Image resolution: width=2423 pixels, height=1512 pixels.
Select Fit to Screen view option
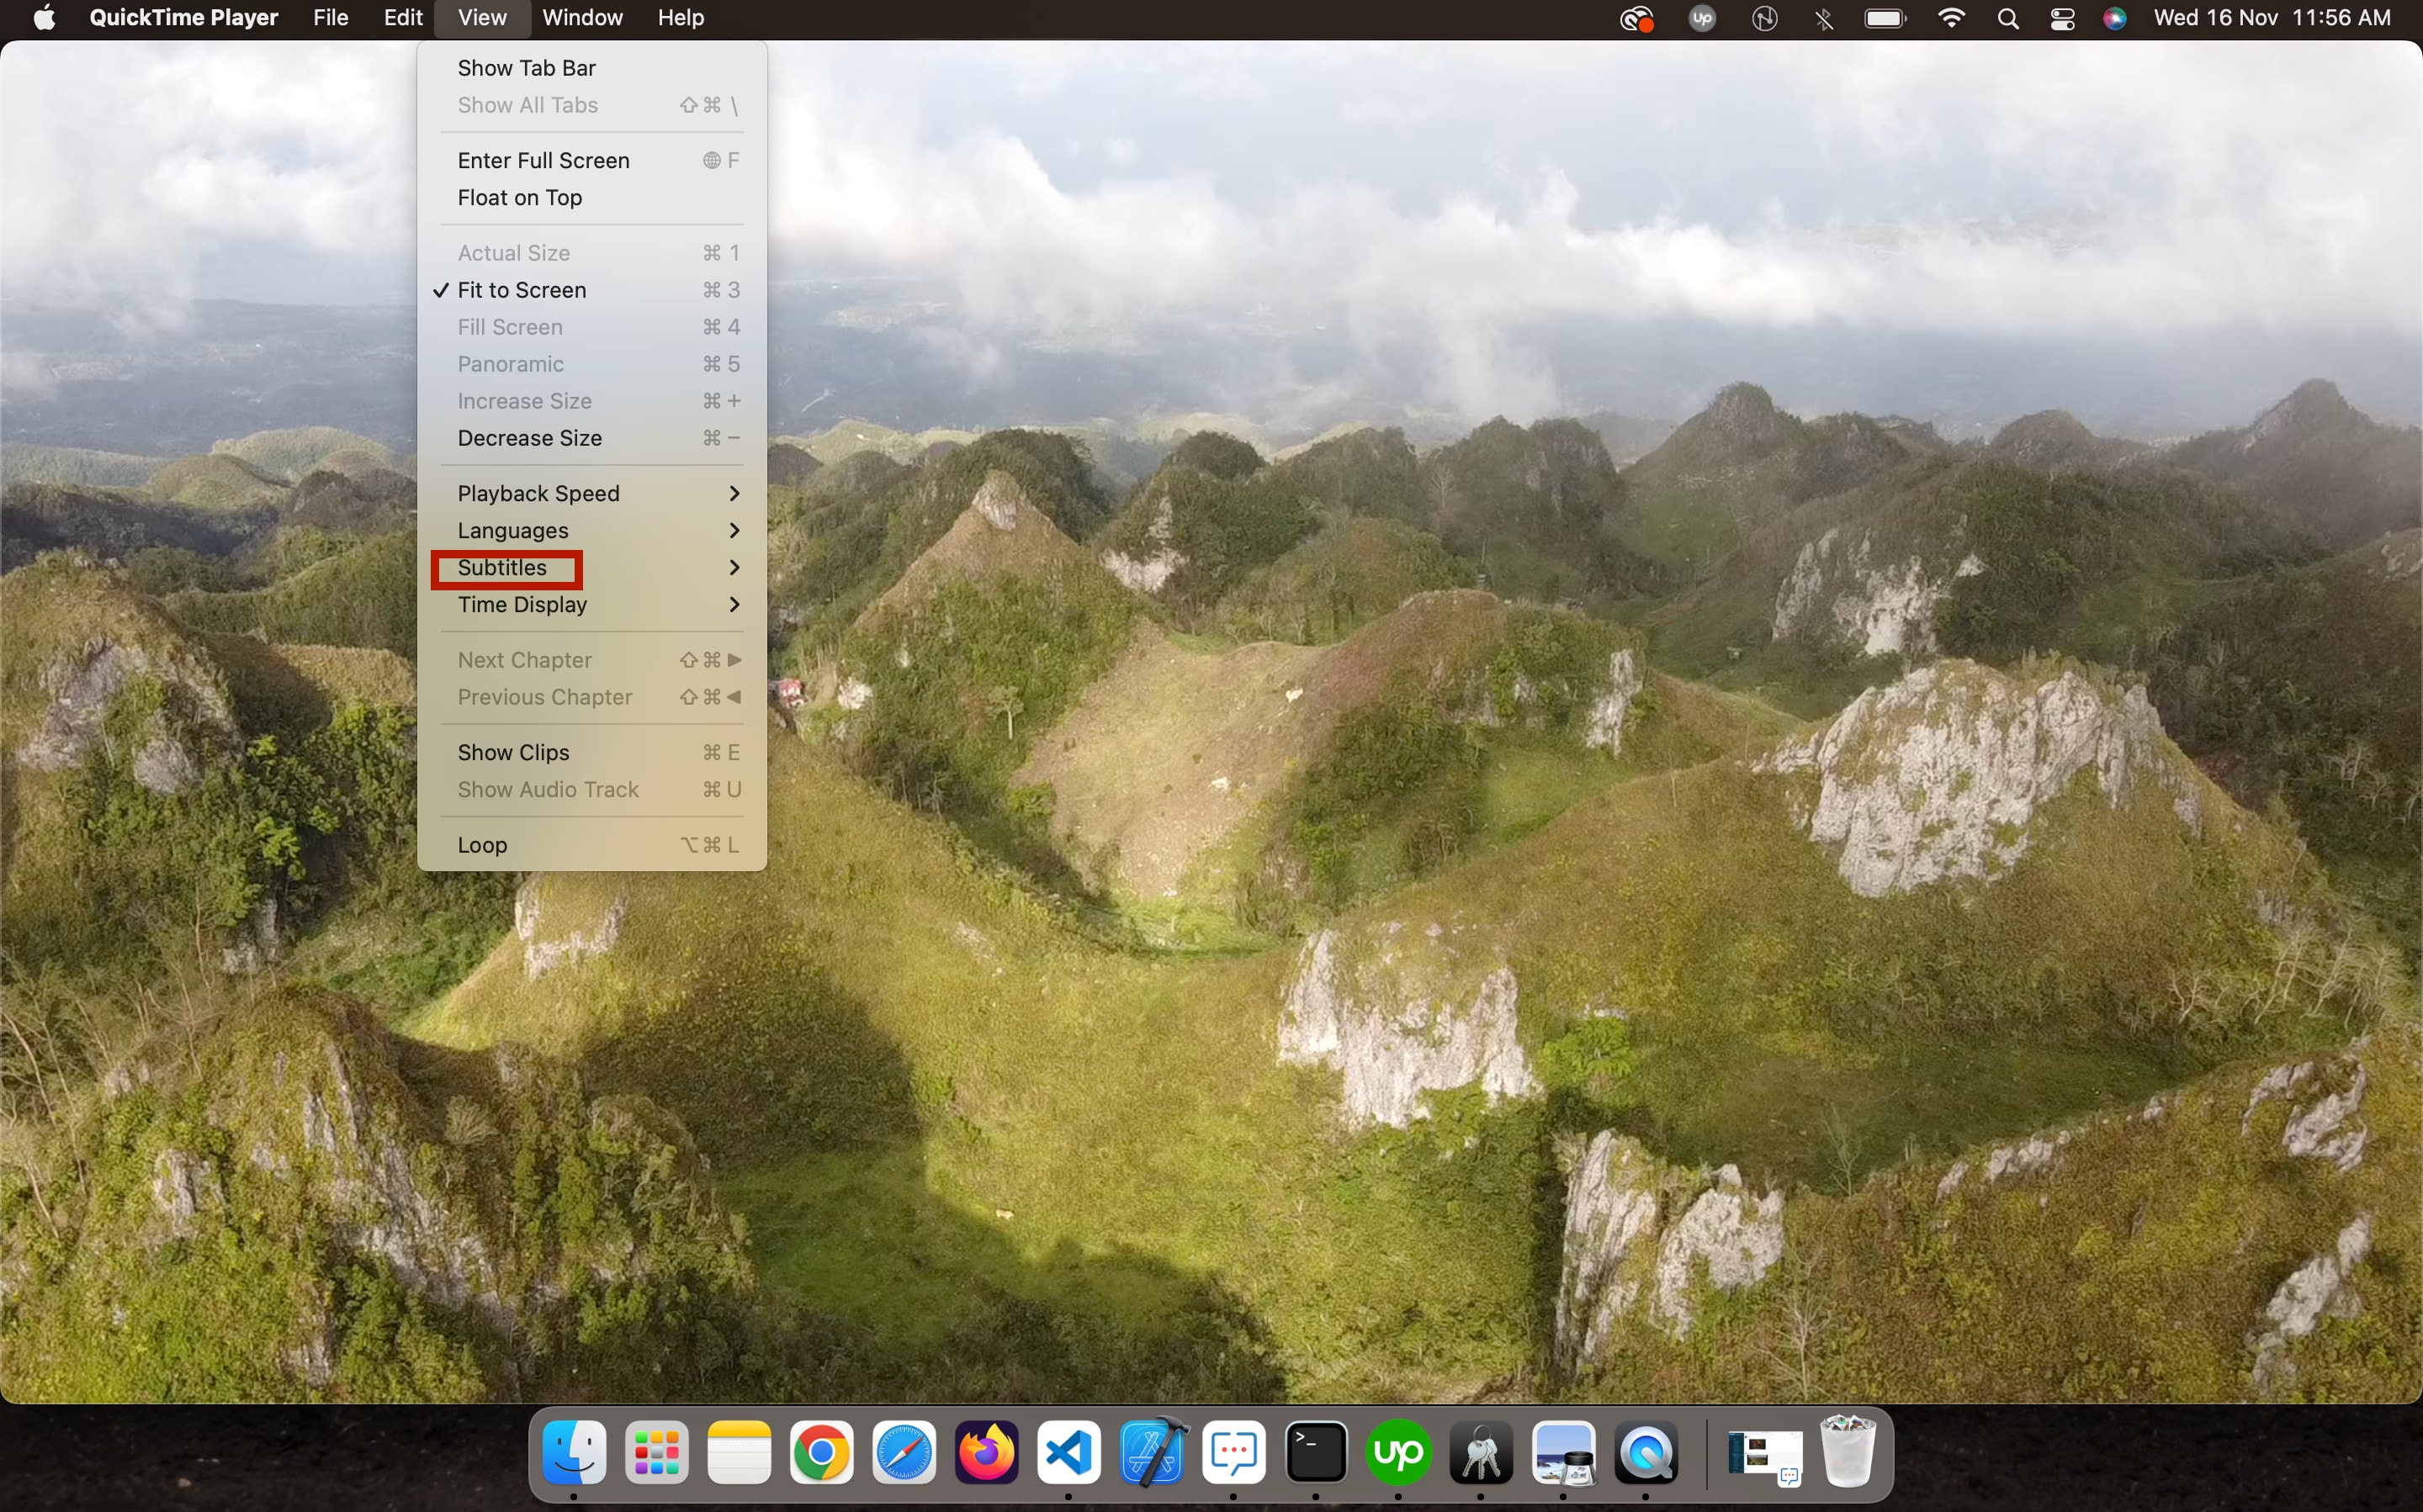521,289
